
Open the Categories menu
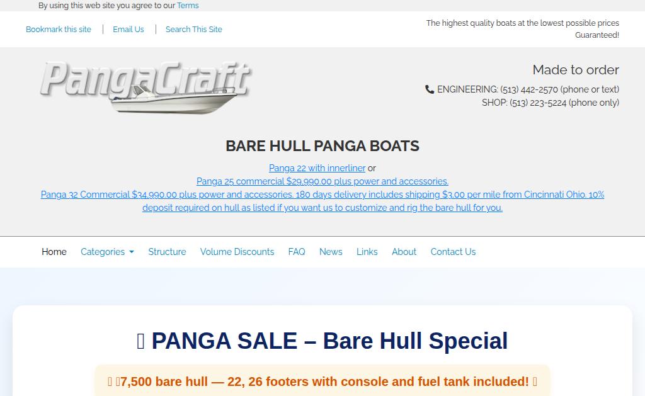pos(107,252)
